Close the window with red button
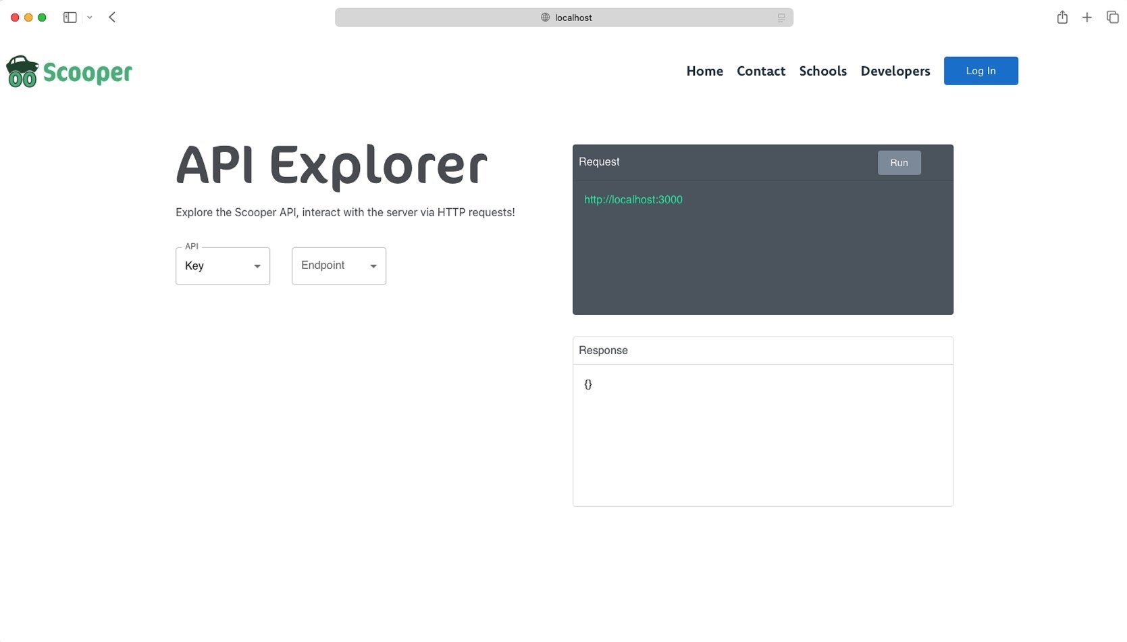 click(15, 18)
